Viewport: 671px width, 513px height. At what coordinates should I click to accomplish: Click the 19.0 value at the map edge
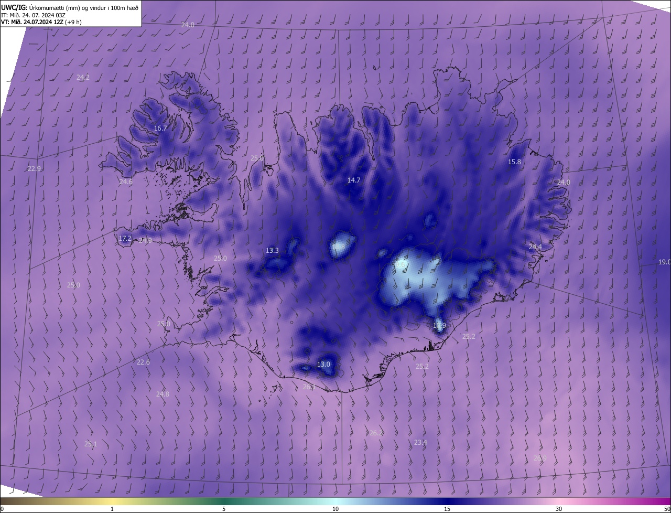(664, 262)
